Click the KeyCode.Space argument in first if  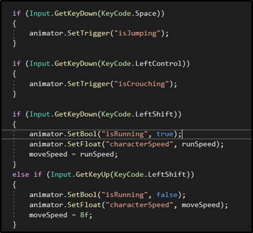pos(129,14)
